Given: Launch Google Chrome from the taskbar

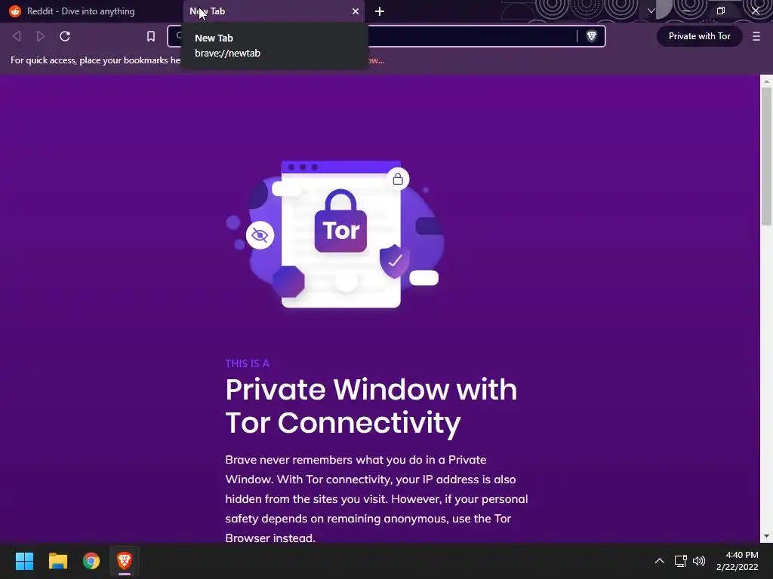Looking at the screenshot, I should coord(91,561).
